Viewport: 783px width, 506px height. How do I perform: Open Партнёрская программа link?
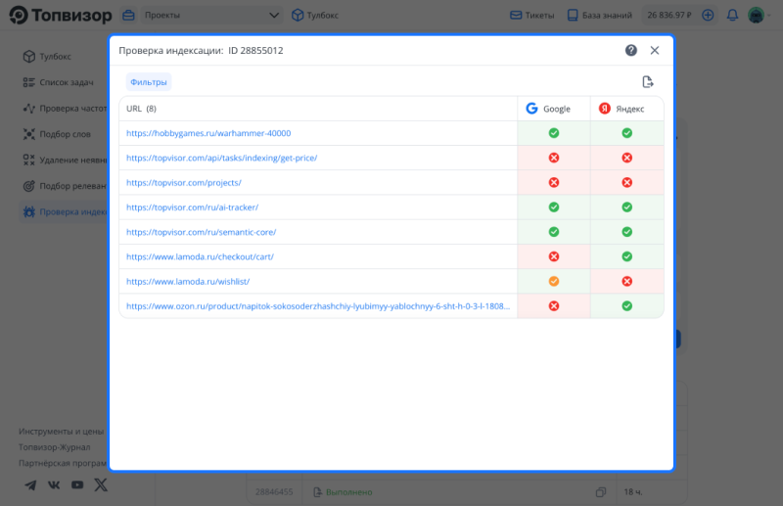click(63, 463)
